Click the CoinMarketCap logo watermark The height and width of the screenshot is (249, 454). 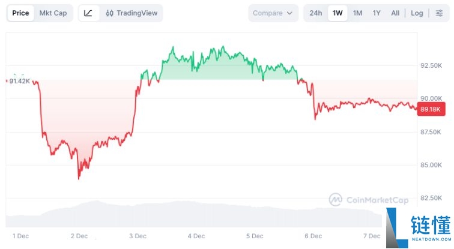pyautogui.click(x=369, y=199)
